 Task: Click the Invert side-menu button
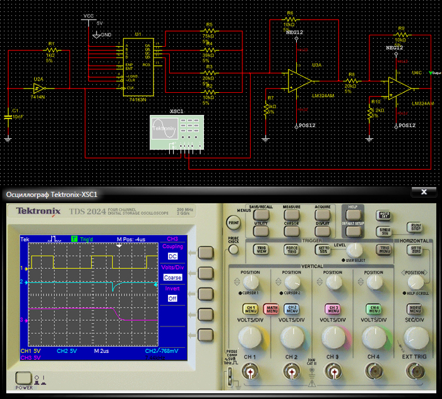click(x=205, y=294)
